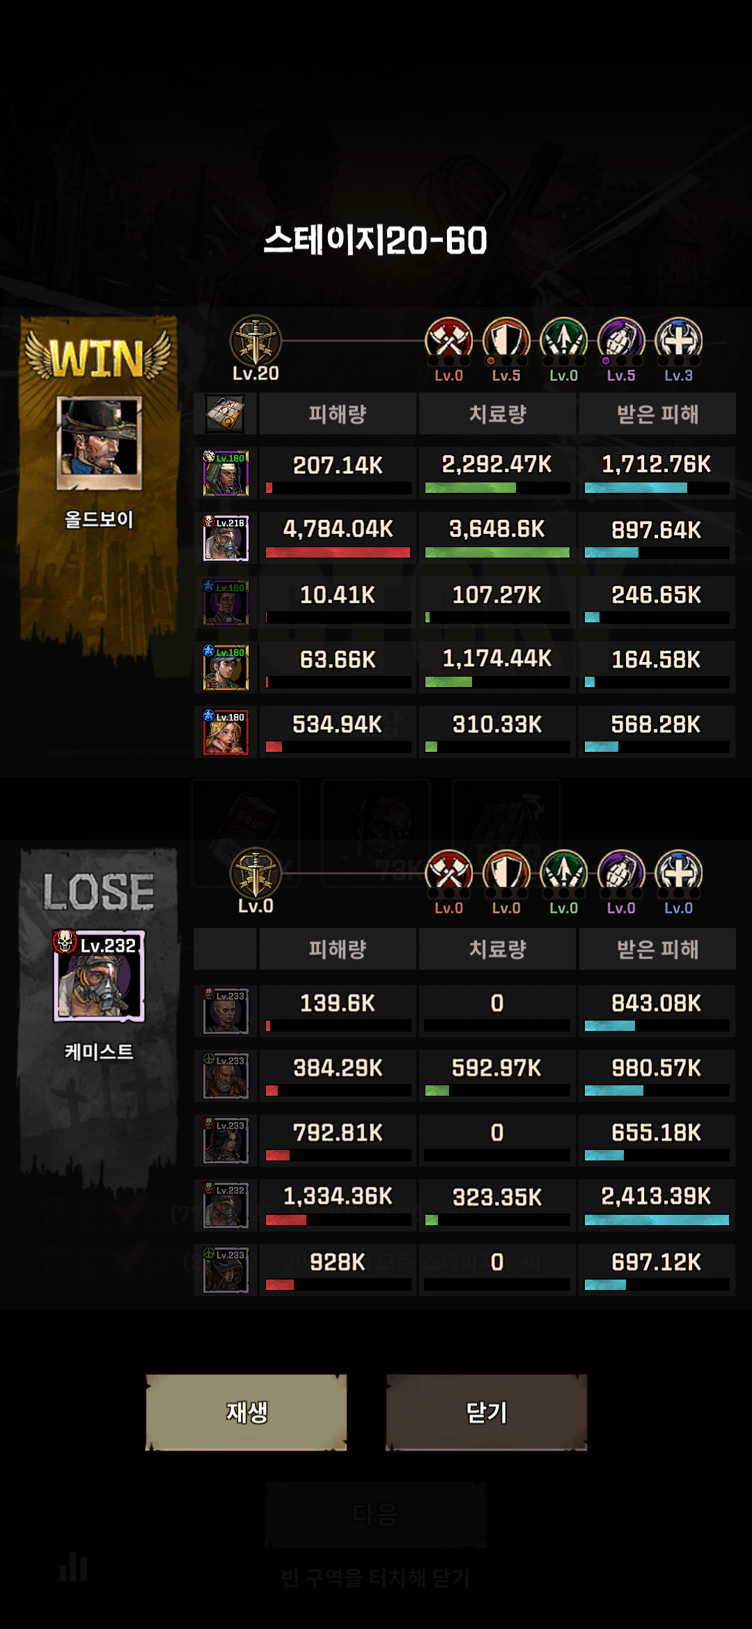Open the 올드보이 player portrait
752x1629 pixels.
99,443
